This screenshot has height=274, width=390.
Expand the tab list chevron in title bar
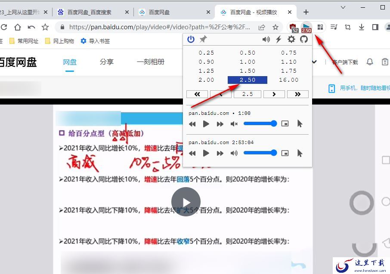tap(343, 7)
